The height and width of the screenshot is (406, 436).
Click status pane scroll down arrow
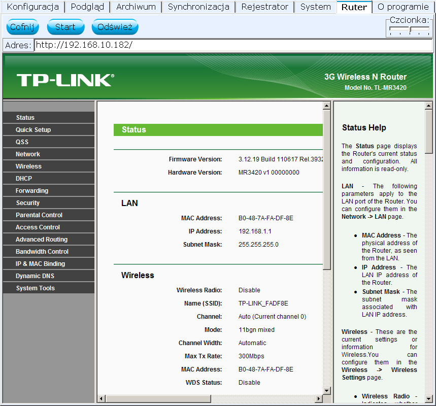tap(327, 391)
